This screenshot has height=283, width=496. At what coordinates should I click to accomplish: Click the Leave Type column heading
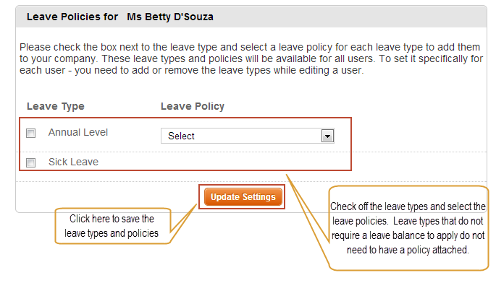56,106
